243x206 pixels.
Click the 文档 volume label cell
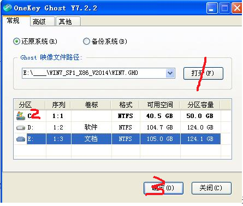coord(91,139)
